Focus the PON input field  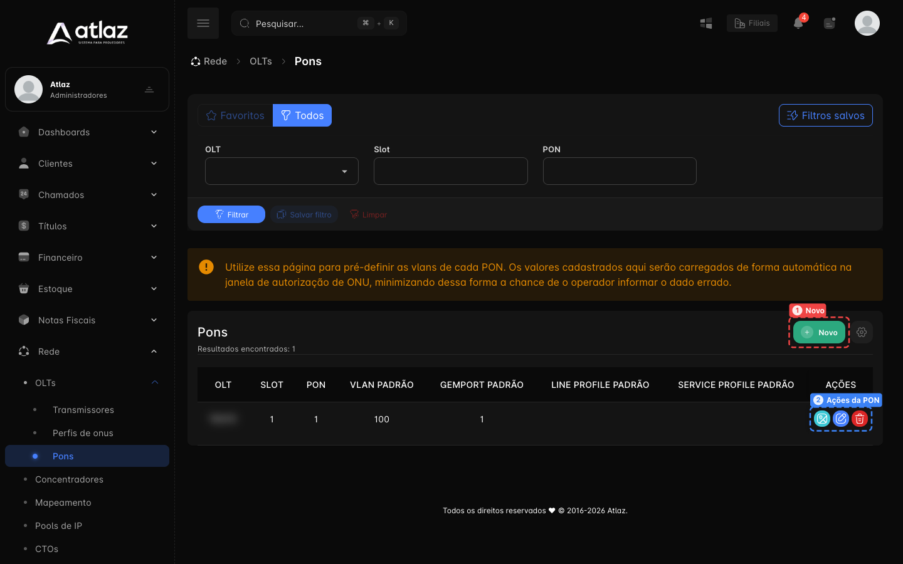(620, 171)
